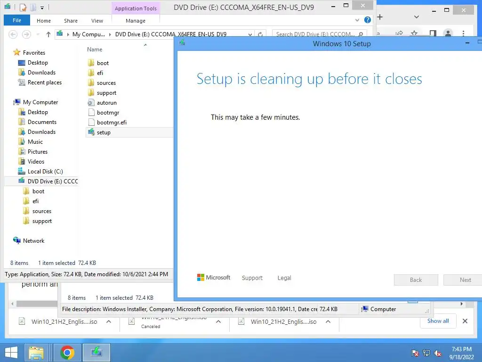The image size is (482, 362).
Task: Open Documents under My Computer
Action: (42, 122)
